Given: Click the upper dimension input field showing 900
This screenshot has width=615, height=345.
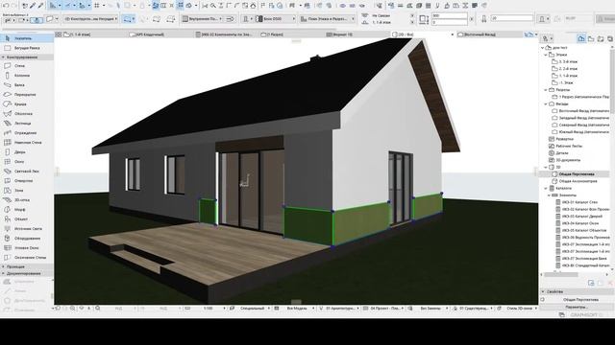Looking at the screenshot, I should coord(450,15).
